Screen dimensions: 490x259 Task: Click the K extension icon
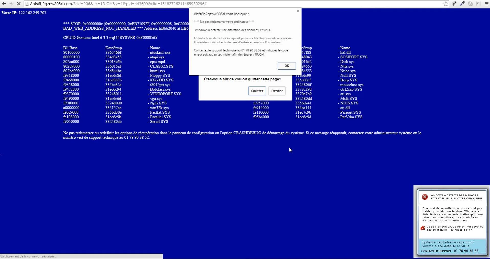click(478, 4)
